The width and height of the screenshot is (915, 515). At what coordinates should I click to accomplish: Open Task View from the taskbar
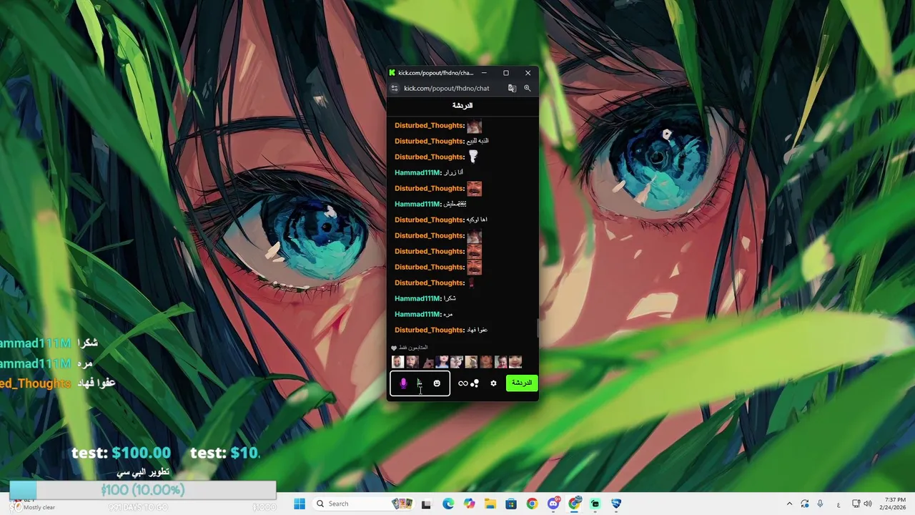(x=426, y=504)
